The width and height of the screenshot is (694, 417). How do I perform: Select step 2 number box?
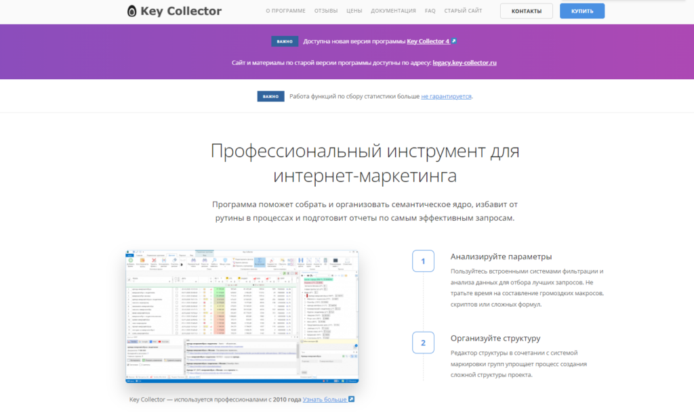click(x=423, y=343)
